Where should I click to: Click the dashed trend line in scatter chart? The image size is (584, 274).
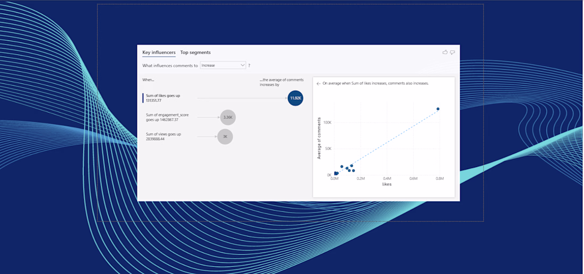[391, 139]
